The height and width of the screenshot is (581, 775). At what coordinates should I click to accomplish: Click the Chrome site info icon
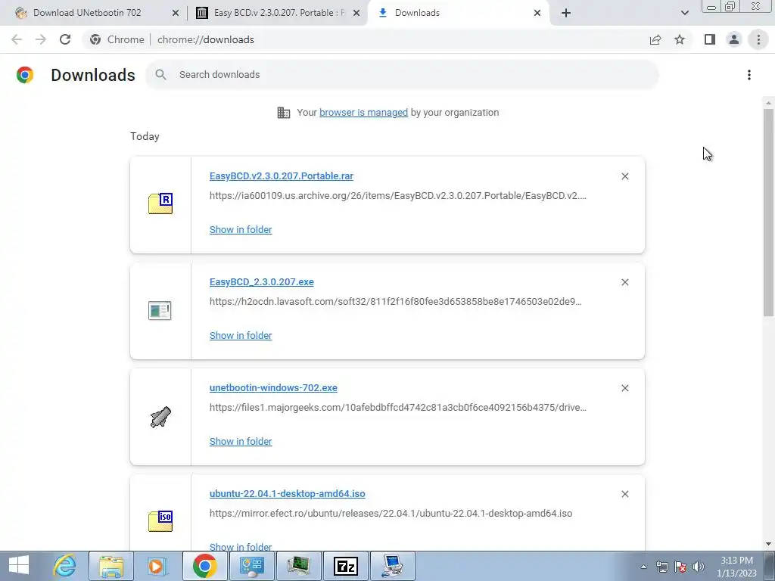click(95, 39)
